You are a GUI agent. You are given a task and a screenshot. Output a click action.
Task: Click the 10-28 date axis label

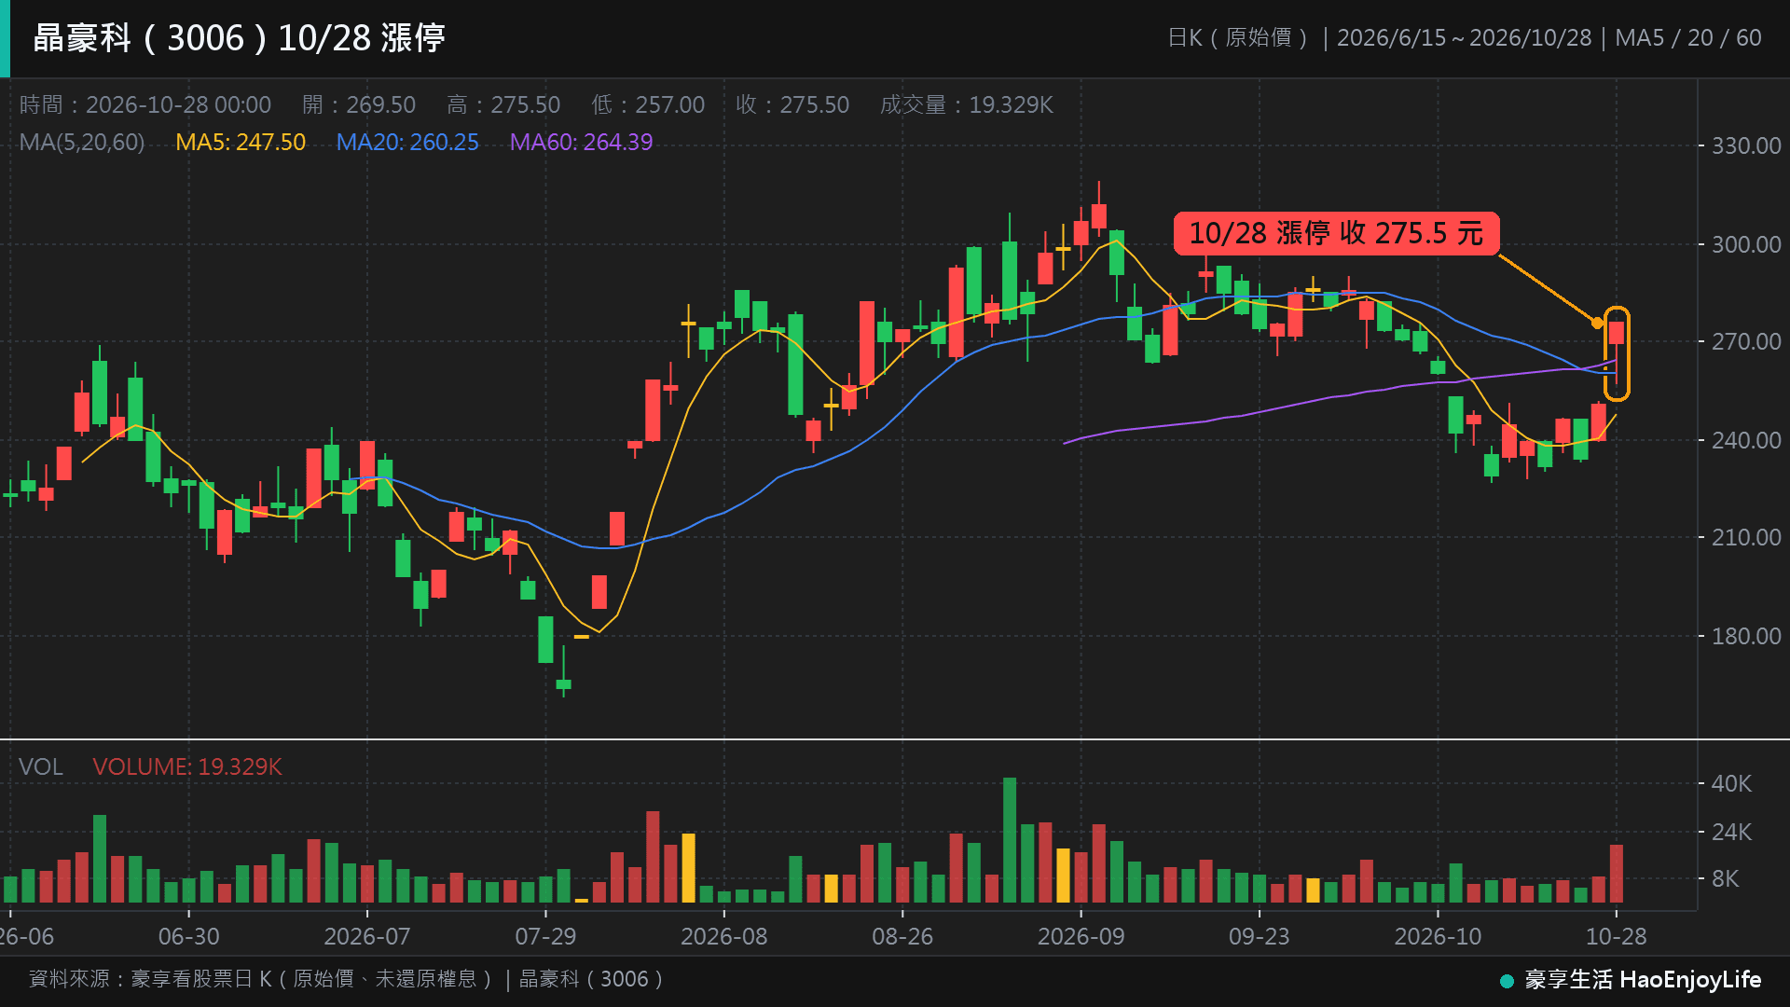click(1617, 936)
